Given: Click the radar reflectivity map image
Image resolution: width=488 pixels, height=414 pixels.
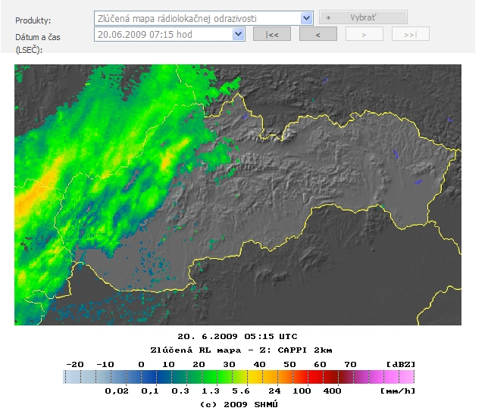Looking at the screenshot, I should click(237, 195).
